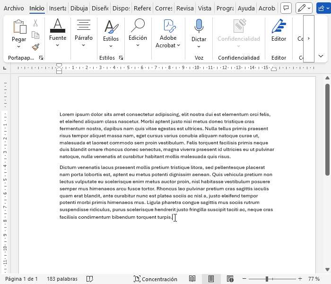The width and height of the screenshot is (331, 284).
Task: Open the Editor pen icon
Action: (x=279, y=27)
